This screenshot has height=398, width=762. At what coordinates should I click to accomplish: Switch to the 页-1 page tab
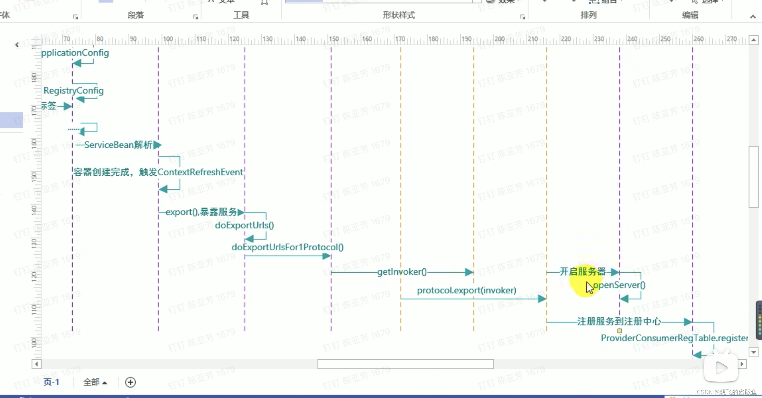pos(51,382)
